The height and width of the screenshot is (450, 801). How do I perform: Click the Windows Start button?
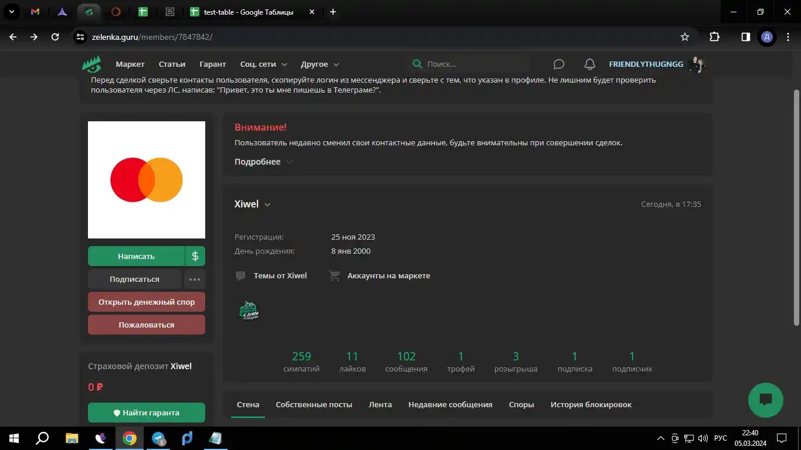tap(13, 438)
